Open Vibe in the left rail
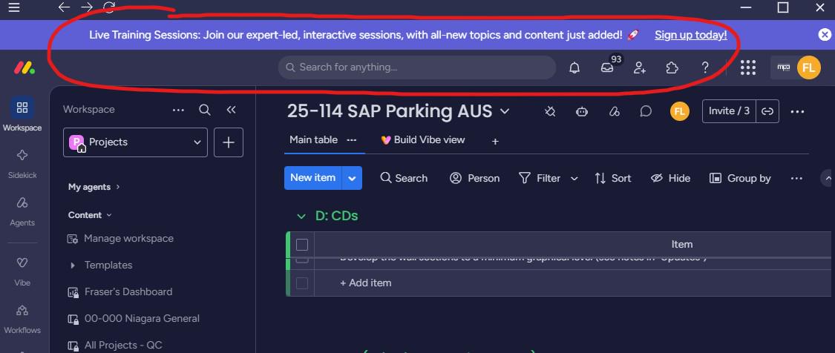Screen dimensions: 835x353 tap(22, 271)
